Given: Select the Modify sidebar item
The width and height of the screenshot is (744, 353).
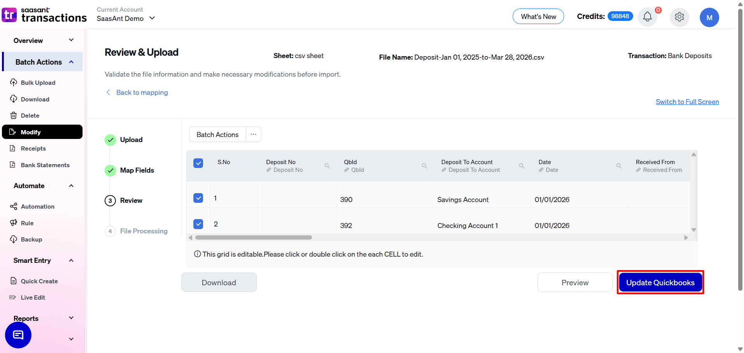Looking at the screenshot, I should tap(30, 132).
